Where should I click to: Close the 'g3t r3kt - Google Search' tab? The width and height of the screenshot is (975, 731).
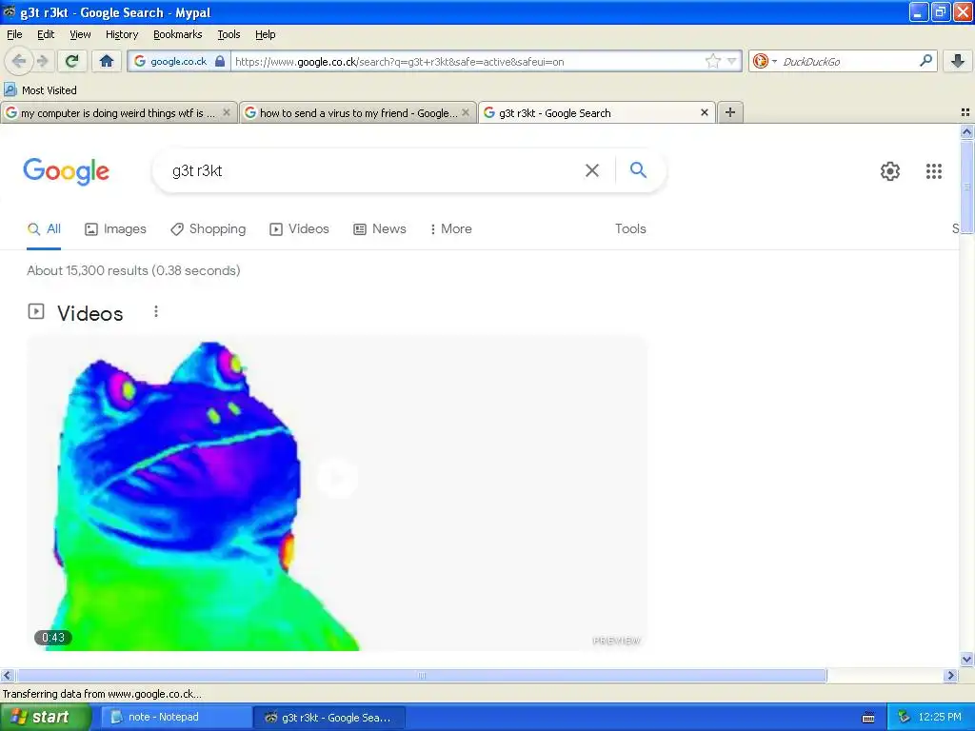tap(704, 112)
